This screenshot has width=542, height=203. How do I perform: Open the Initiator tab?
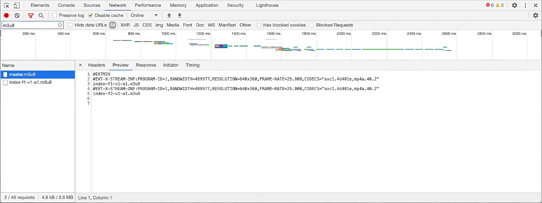(x=171, y=65)
